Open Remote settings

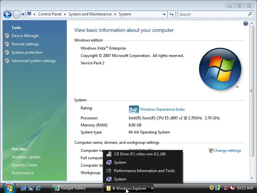coord(25,44)
